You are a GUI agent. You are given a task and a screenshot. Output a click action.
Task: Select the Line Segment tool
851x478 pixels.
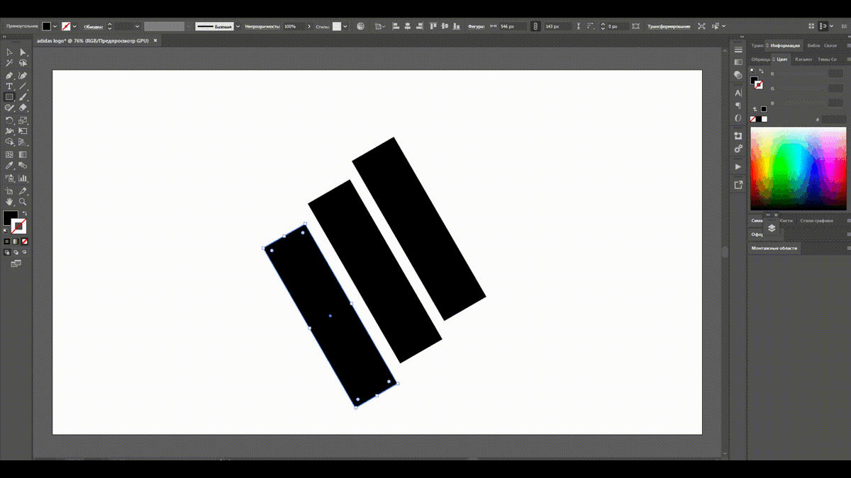pyautogui.click(x=23, y=86)
